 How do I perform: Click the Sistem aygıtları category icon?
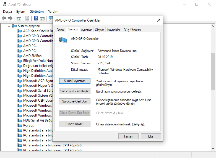pos(14,26)
